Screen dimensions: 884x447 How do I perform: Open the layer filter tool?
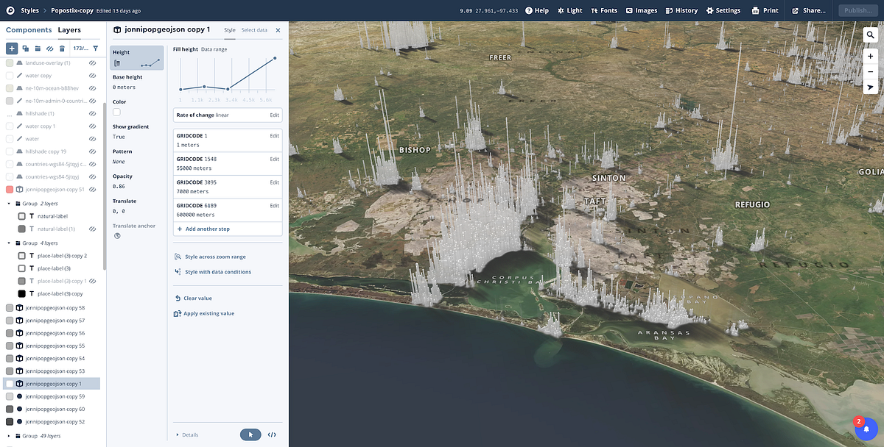pos(96,49)
